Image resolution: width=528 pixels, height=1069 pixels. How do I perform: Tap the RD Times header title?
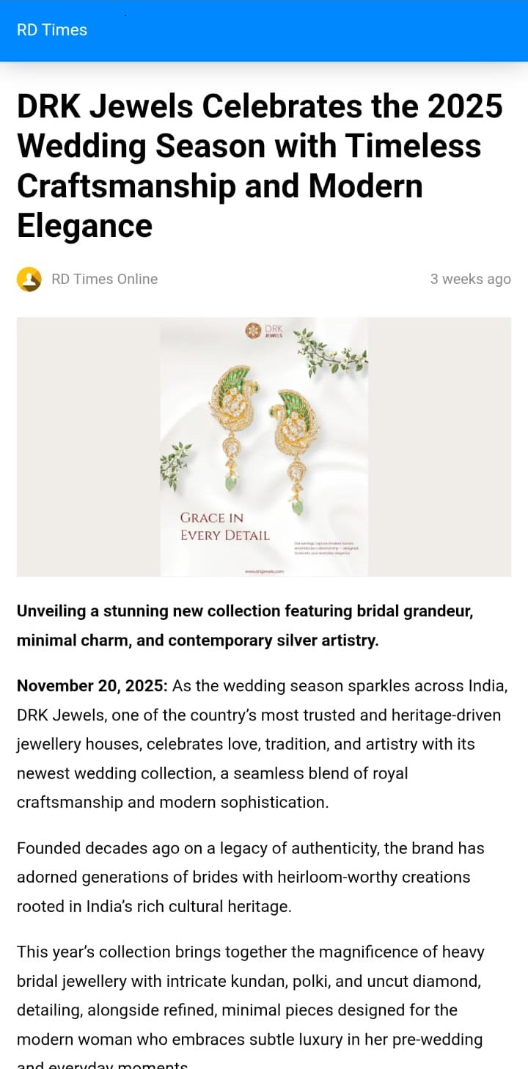click(52, 30)
